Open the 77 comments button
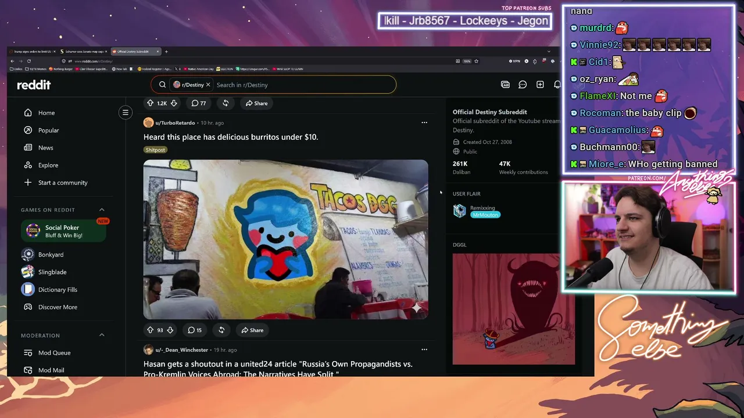This screenshot has width=744, height=418. pyautogui.click(x=199, y=103)
